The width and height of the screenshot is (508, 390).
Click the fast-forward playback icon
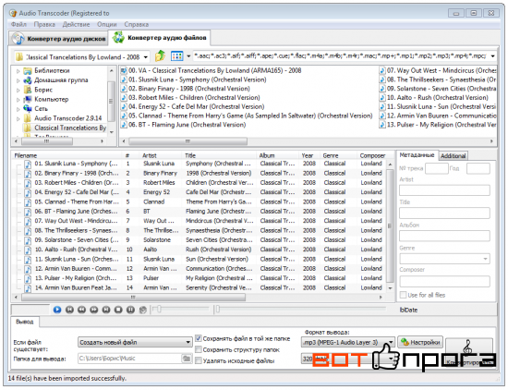pyautogui.click(x=94, y=310)
